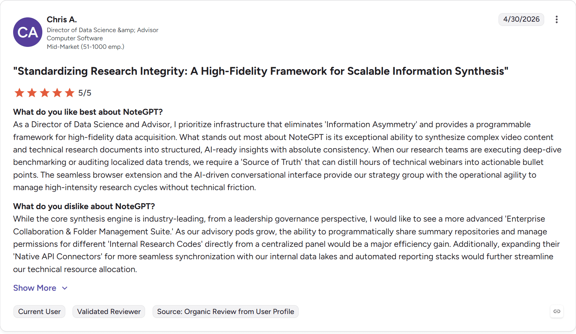This screenshot has width=576, height=334.
Task: Click the What do you like best heading
Action: coord(88,112)
